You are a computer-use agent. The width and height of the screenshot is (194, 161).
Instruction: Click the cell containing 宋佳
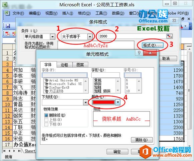[x=21, y=139]
